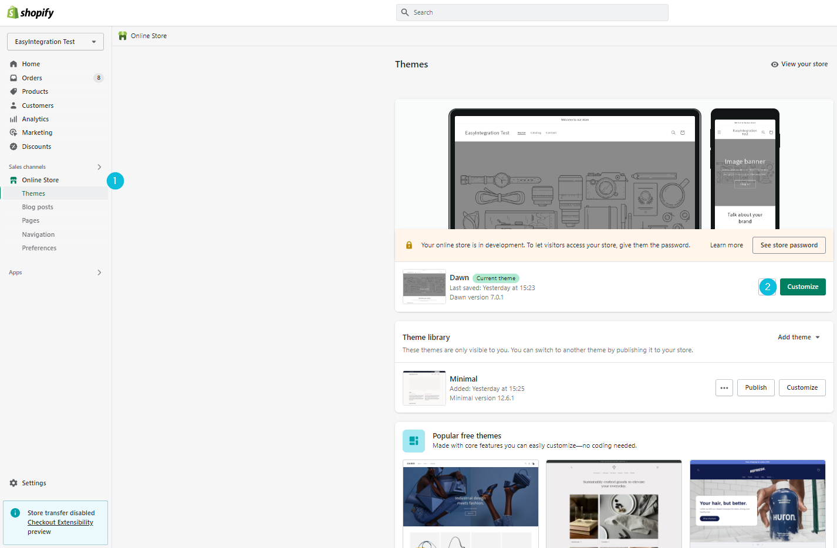
Task: Click the Settings gear icon
Action: point(14,483)
